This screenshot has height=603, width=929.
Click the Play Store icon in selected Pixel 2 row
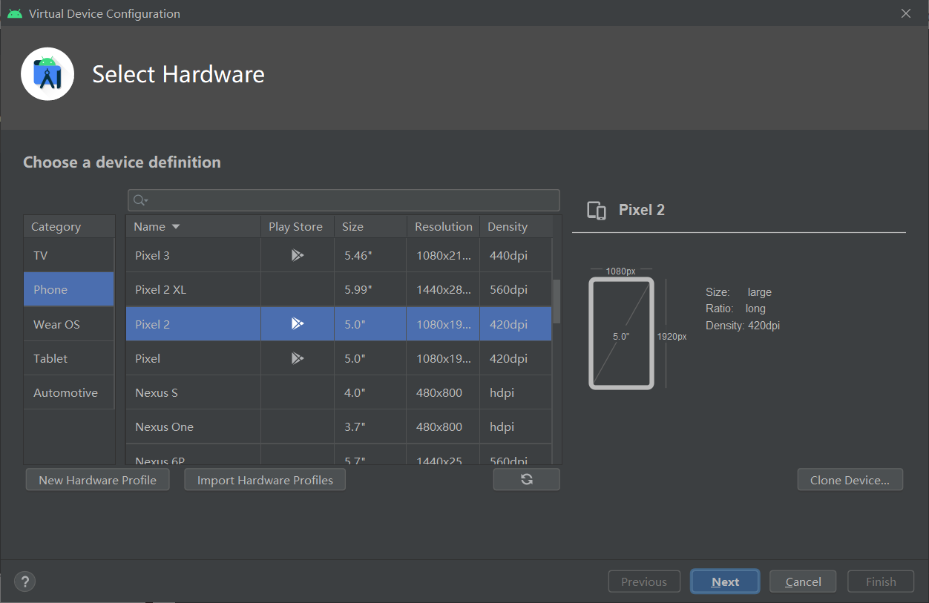pyautogui.click(x=297, y=323)
